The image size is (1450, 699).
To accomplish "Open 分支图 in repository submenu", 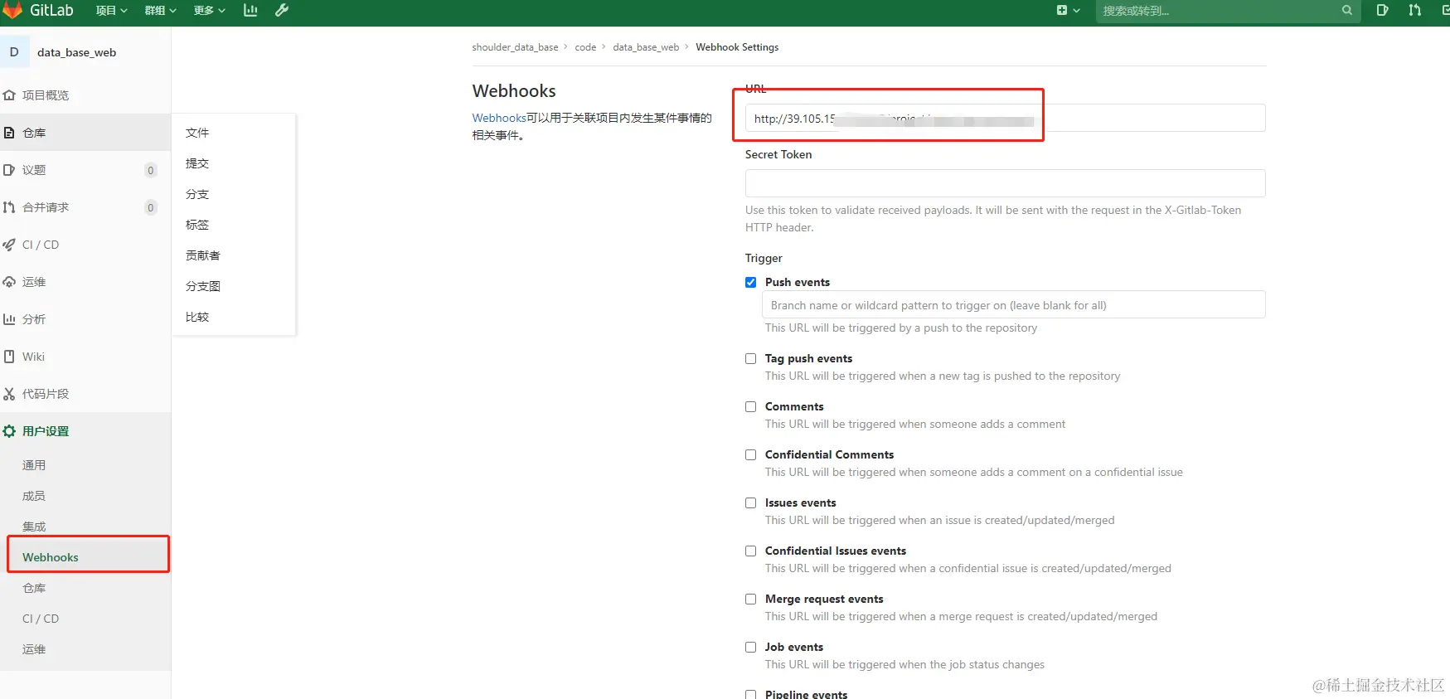I will click(x=203, y=286).
